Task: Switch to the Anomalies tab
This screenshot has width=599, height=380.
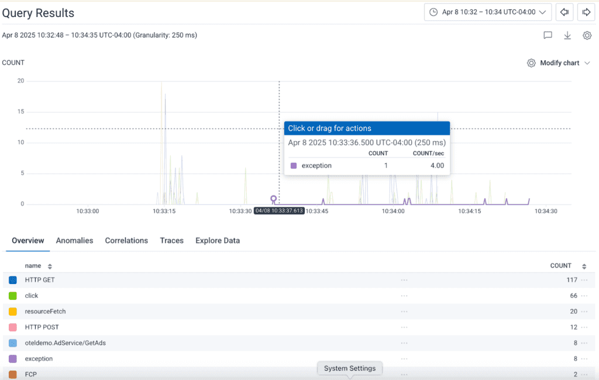Action: 74,241
